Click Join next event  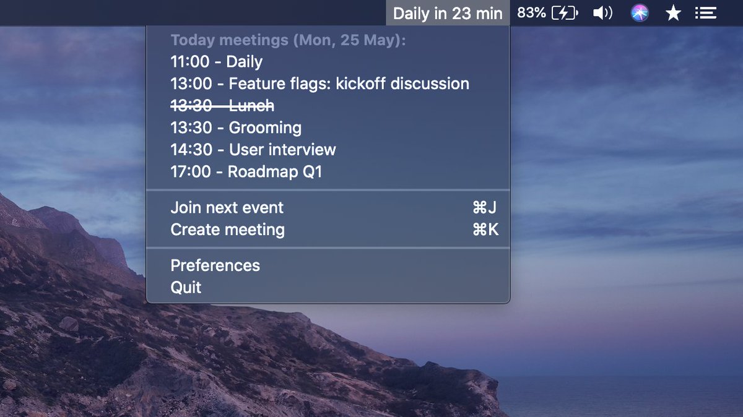pyautogui.click(x=328, y=207)
